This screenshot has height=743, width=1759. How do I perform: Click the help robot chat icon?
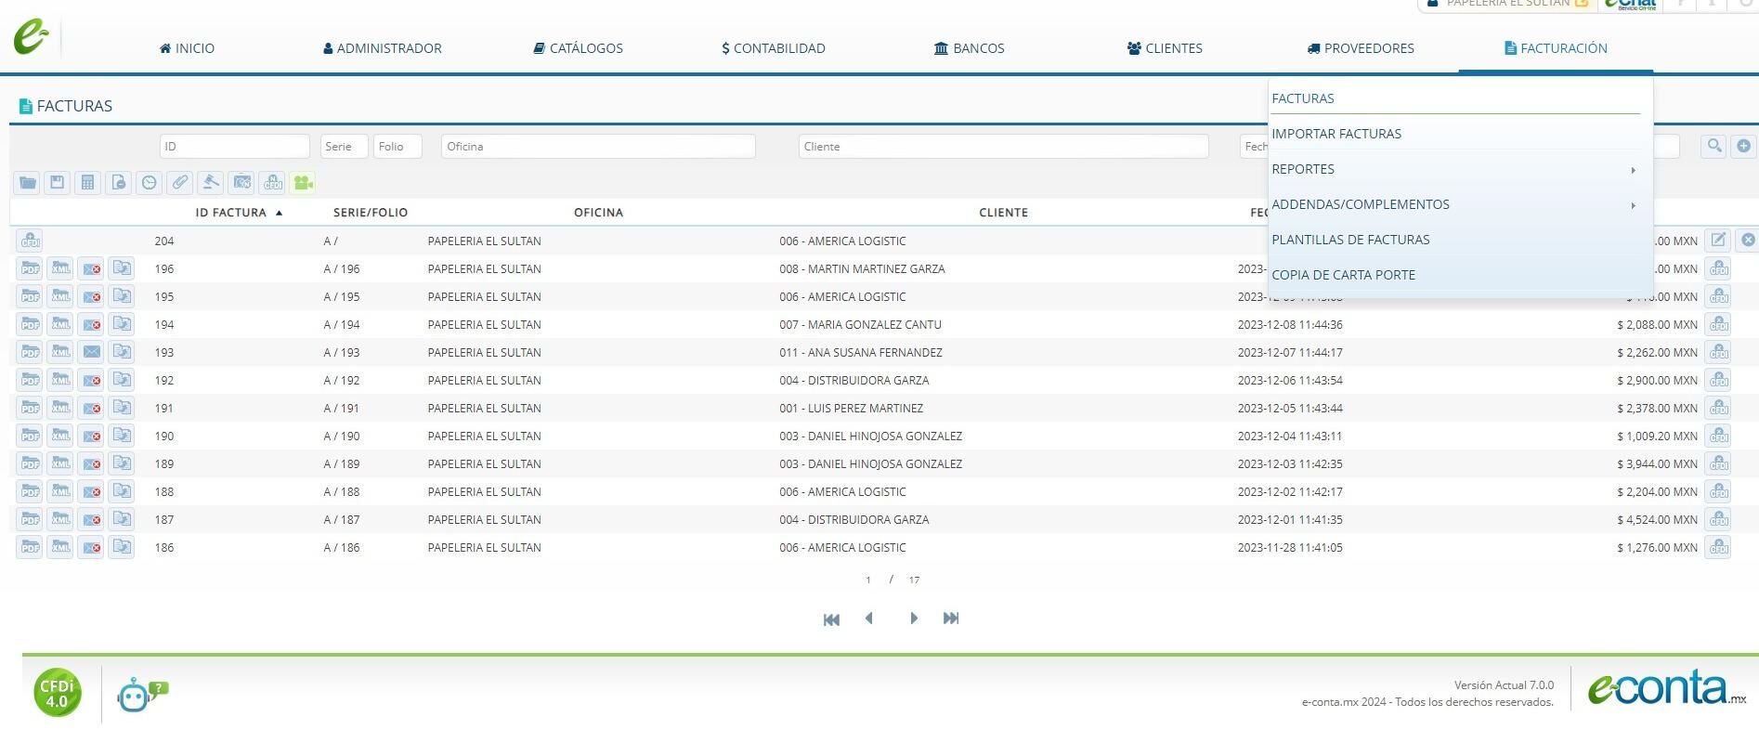(x=141, y=695)
